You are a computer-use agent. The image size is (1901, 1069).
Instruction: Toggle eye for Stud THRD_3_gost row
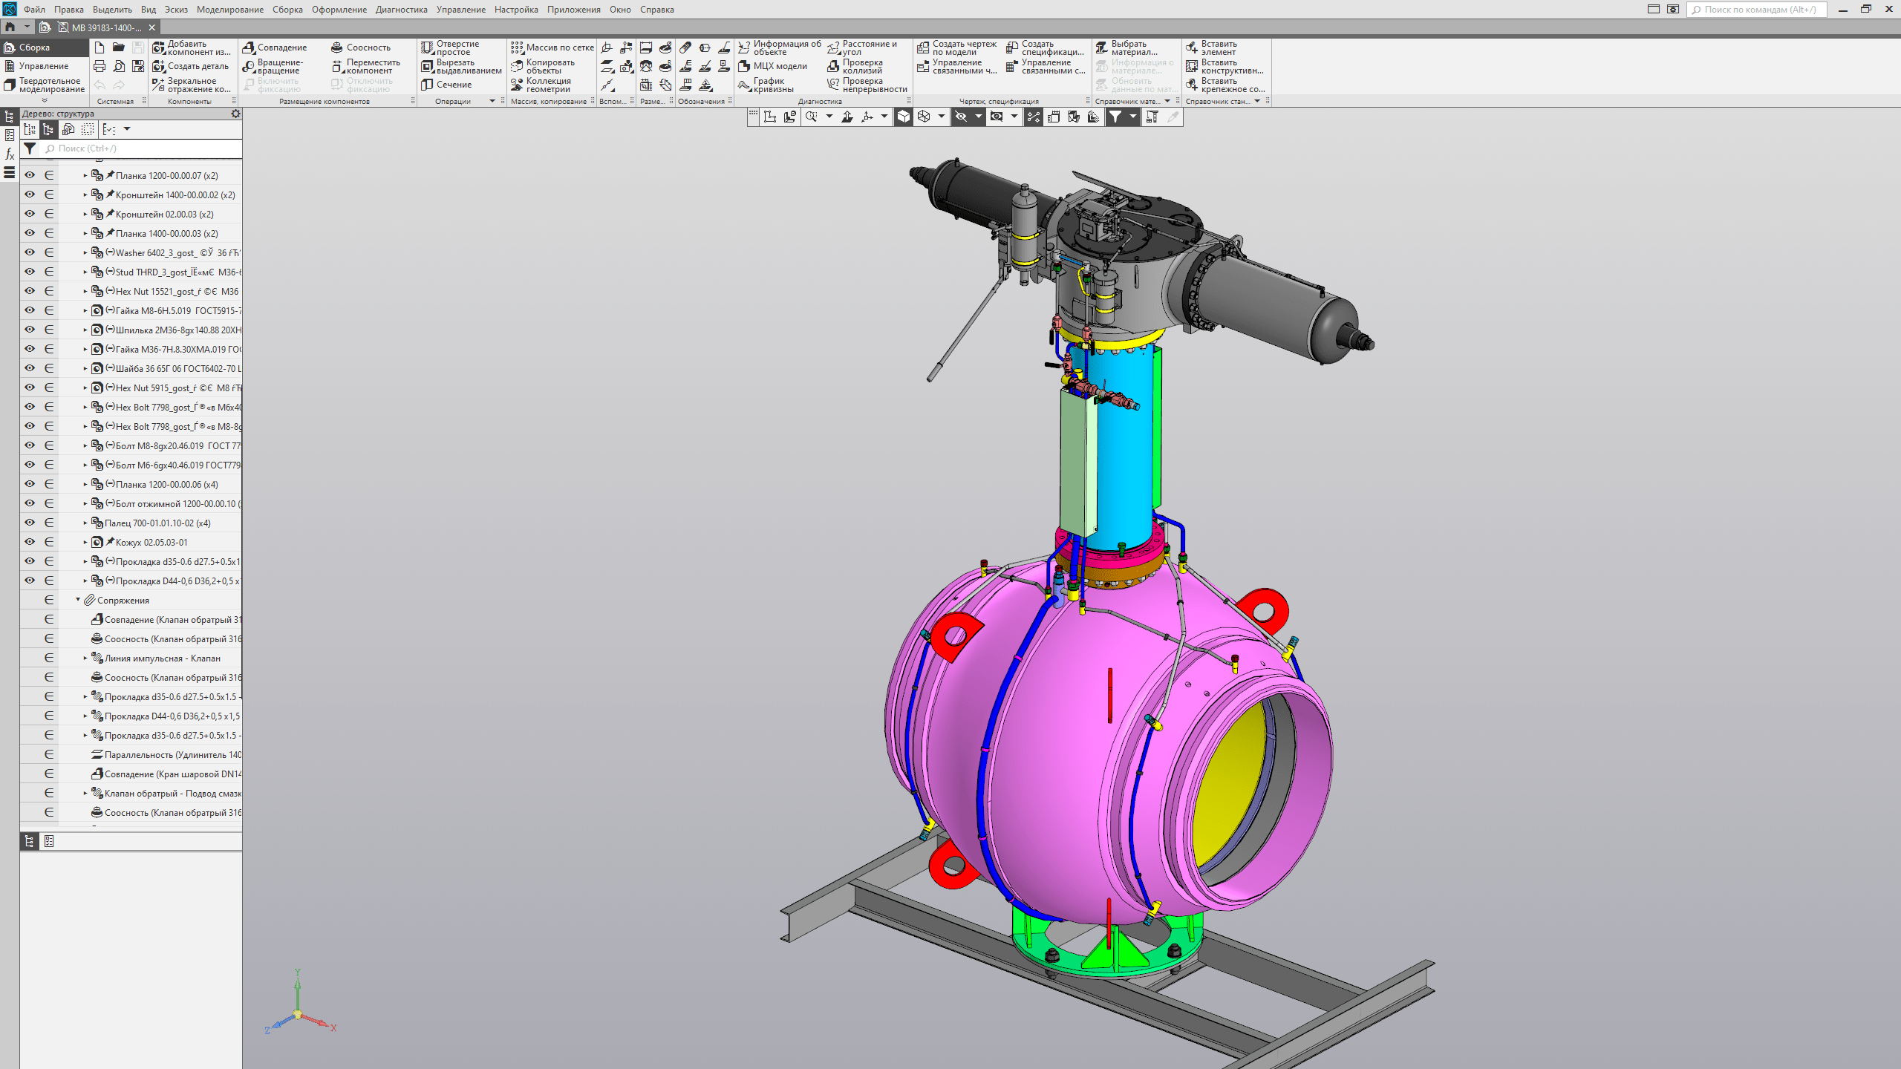[x=30, y=272]
